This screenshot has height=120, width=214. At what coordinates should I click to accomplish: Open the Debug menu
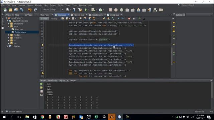pos(53,5)
